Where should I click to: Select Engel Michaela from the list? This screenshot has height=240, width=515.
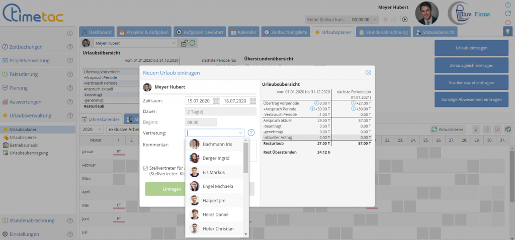tap(217, 186)
